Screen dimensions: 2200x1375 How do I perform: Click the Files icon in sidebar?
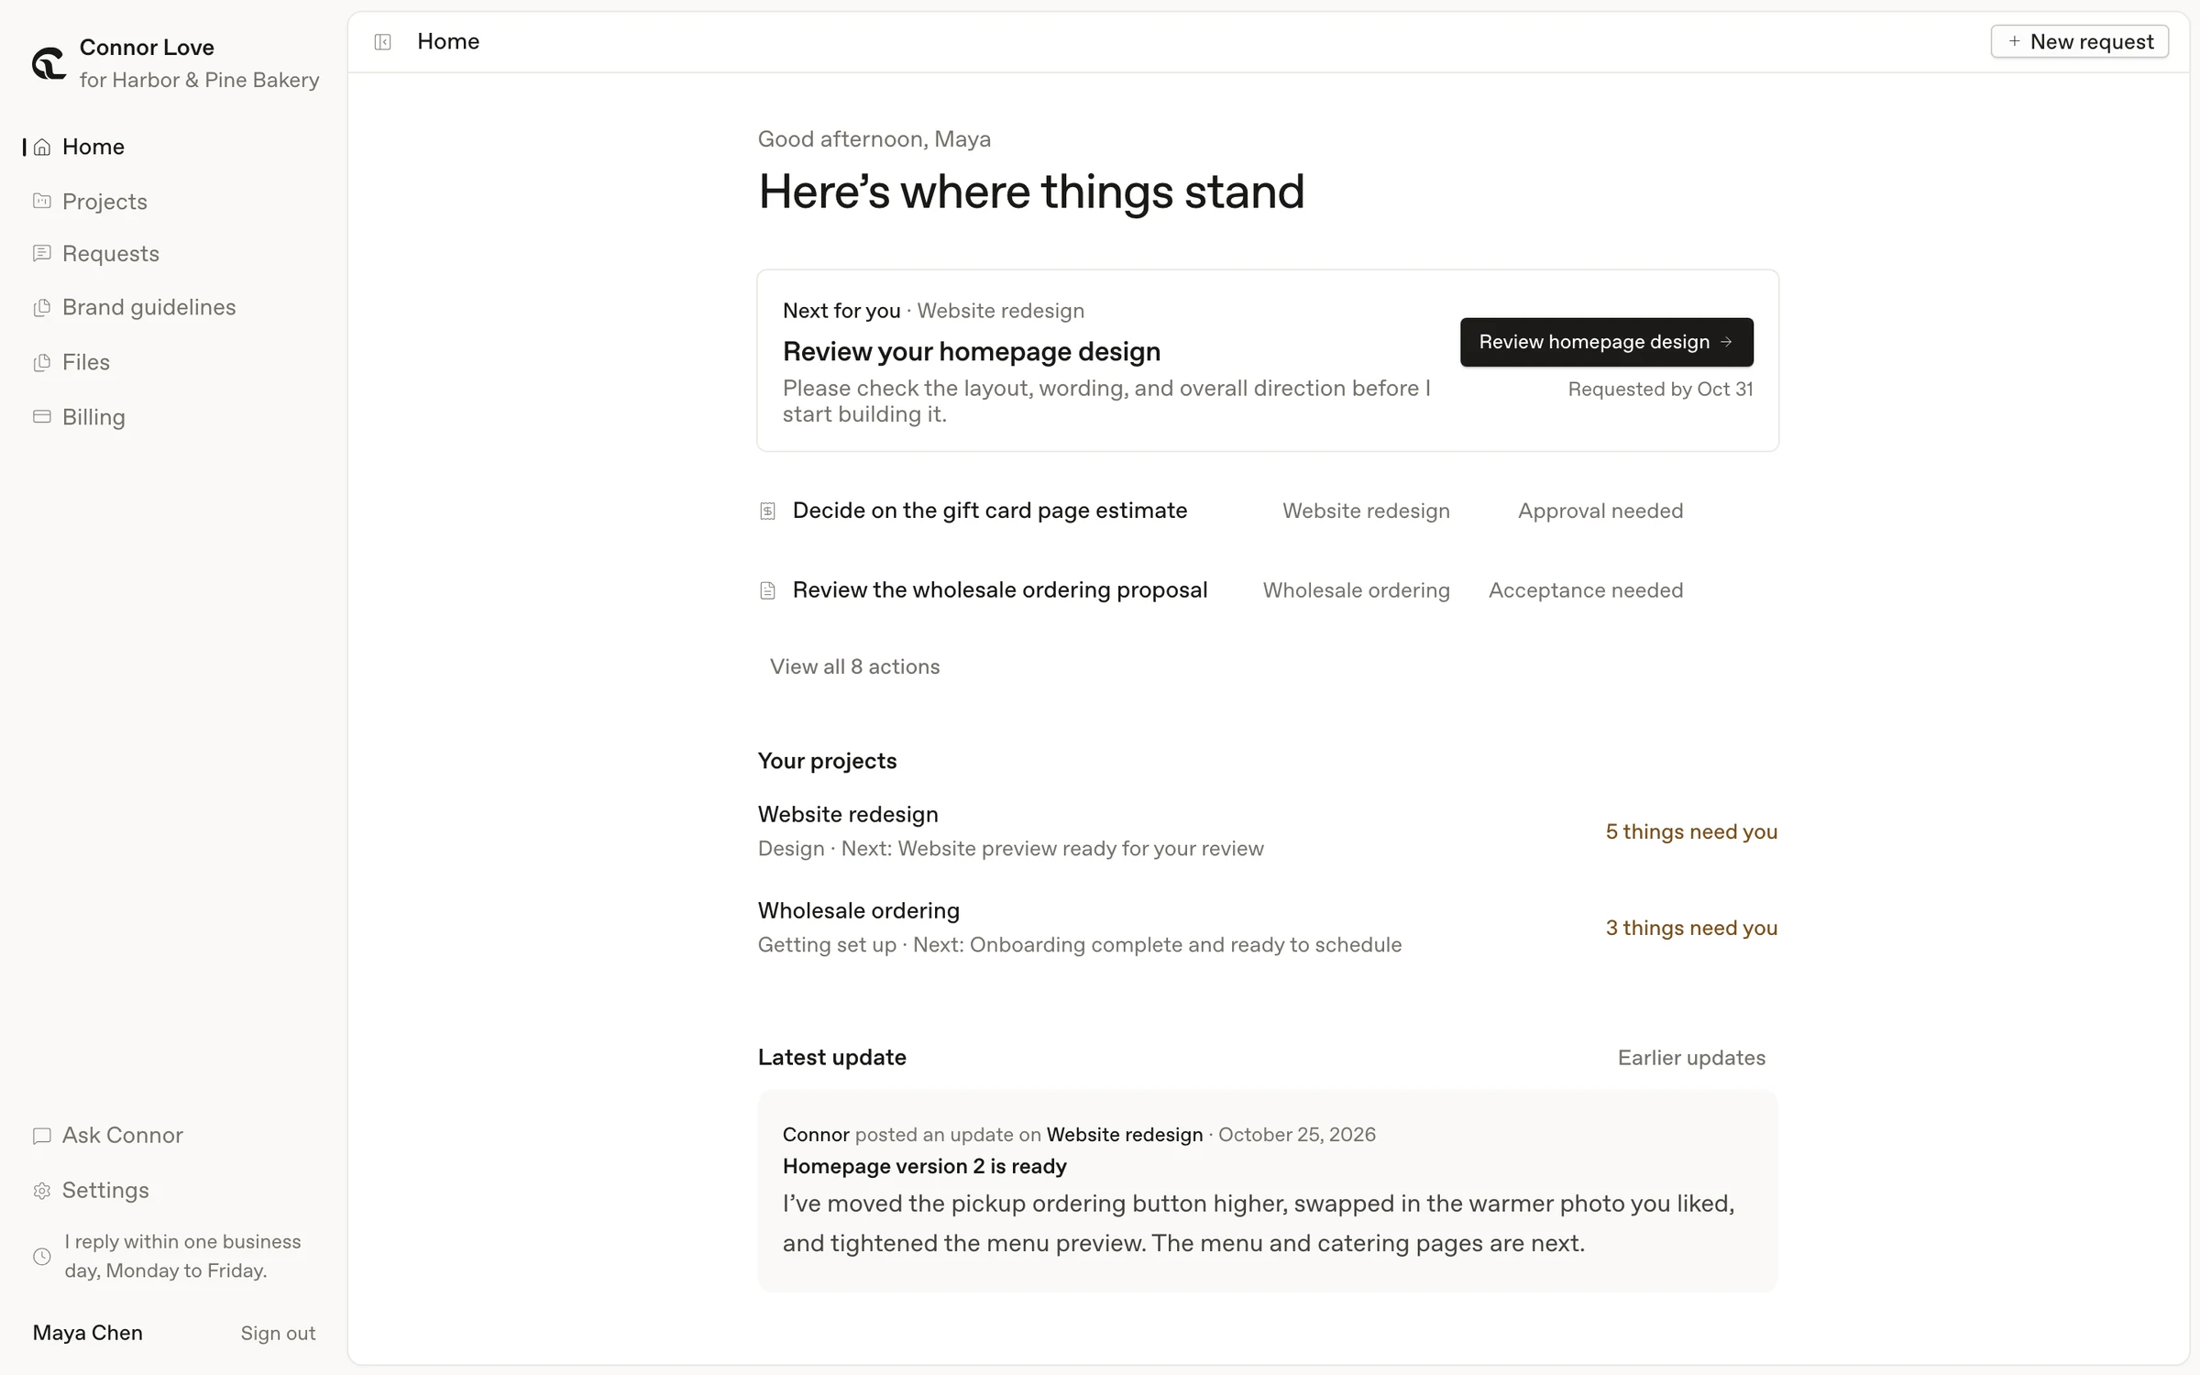point(42,362)
